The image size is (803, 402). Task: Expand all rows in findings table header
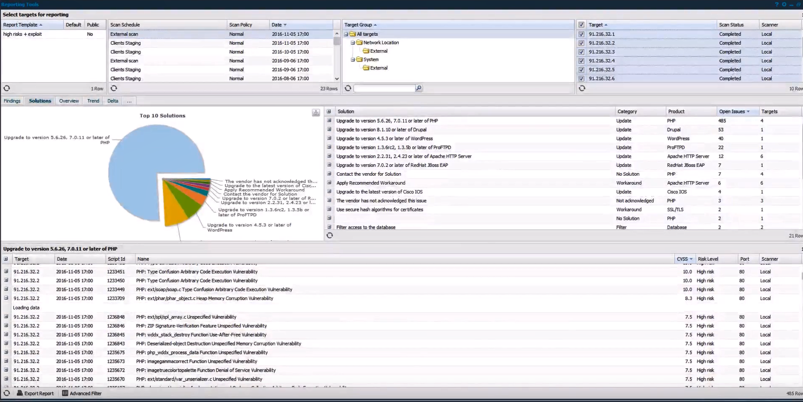coord(6,259)
